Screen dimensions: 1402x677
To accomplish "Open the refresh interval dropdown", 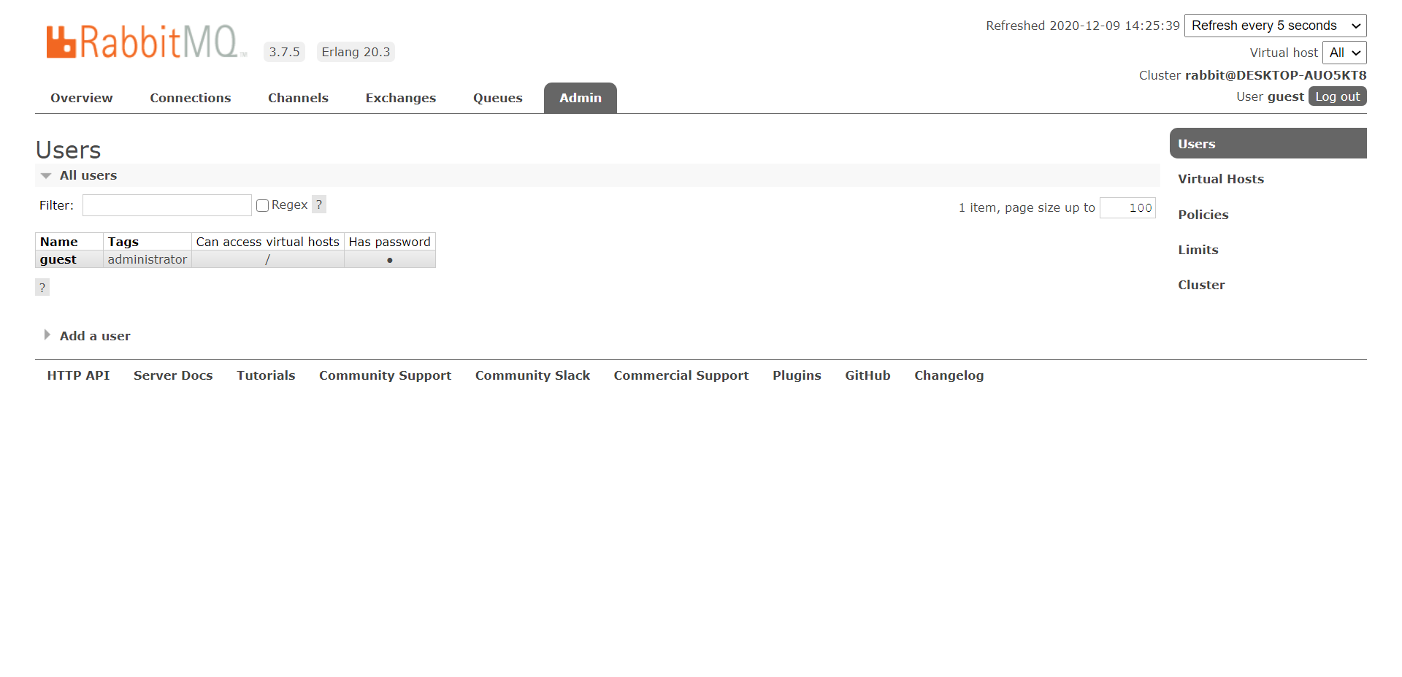I will pyautogui.click(x=1275, y=26).
